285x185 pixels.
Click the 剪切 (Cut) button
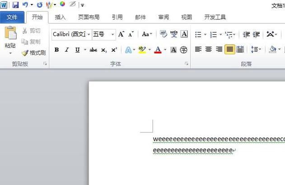31,31
